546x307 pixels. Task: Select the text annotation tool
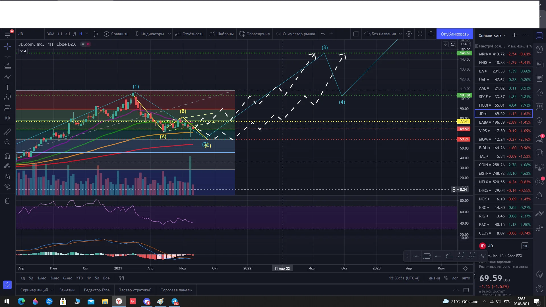[x=7, y=87]
